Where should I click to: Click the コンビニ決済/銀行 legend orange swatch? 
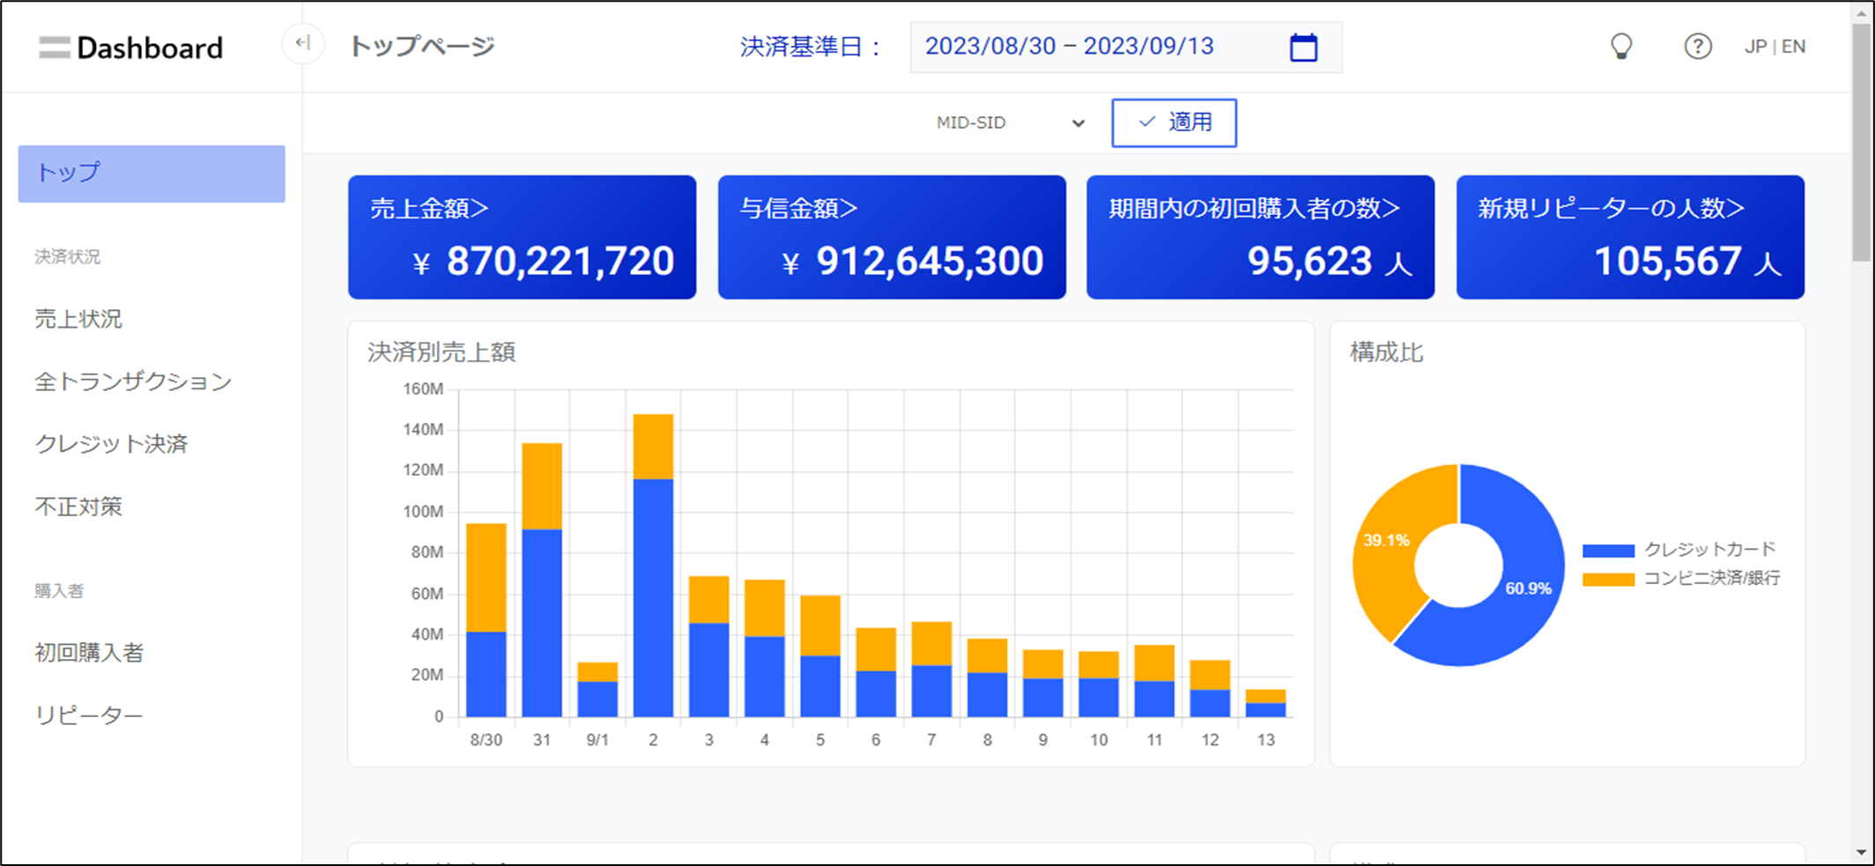click(x=1608, y=580)
